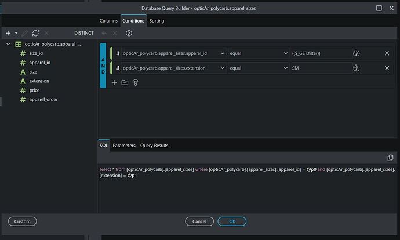Switch to the Columns tab
Viewport: 400px width, 240px height.
click(108, 21)
